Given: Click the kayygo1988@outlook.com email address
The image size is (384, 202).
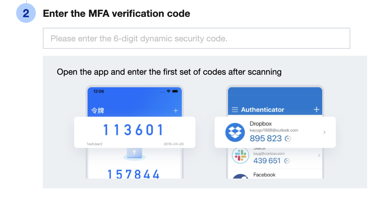Looking at the screenshot, I should pos(274,130).
